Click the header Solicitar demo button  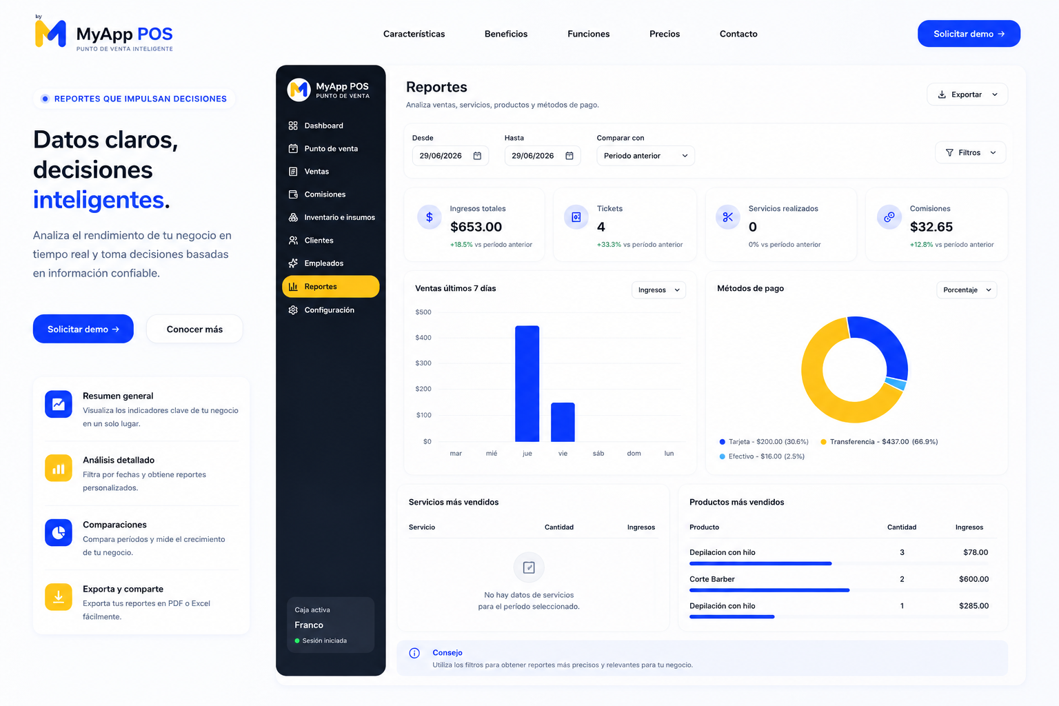pos(969,34)
